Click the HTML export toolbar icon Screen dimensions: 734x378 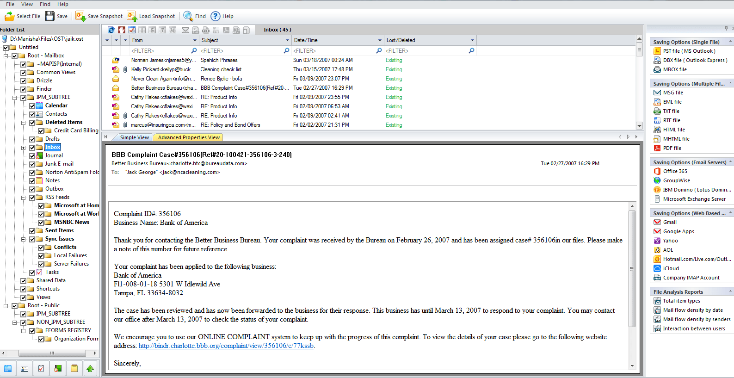pos(236,30)
